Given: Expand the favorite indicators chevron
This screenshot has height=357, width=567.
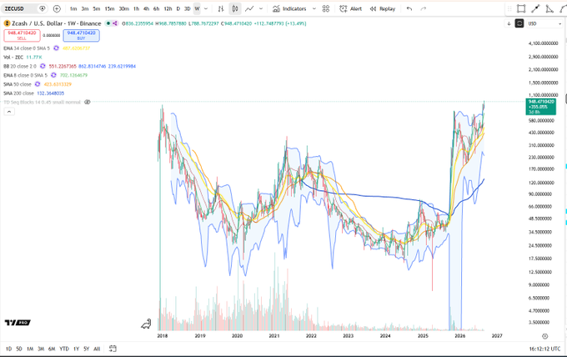Looking at the screenshot, I should (314, 8).
